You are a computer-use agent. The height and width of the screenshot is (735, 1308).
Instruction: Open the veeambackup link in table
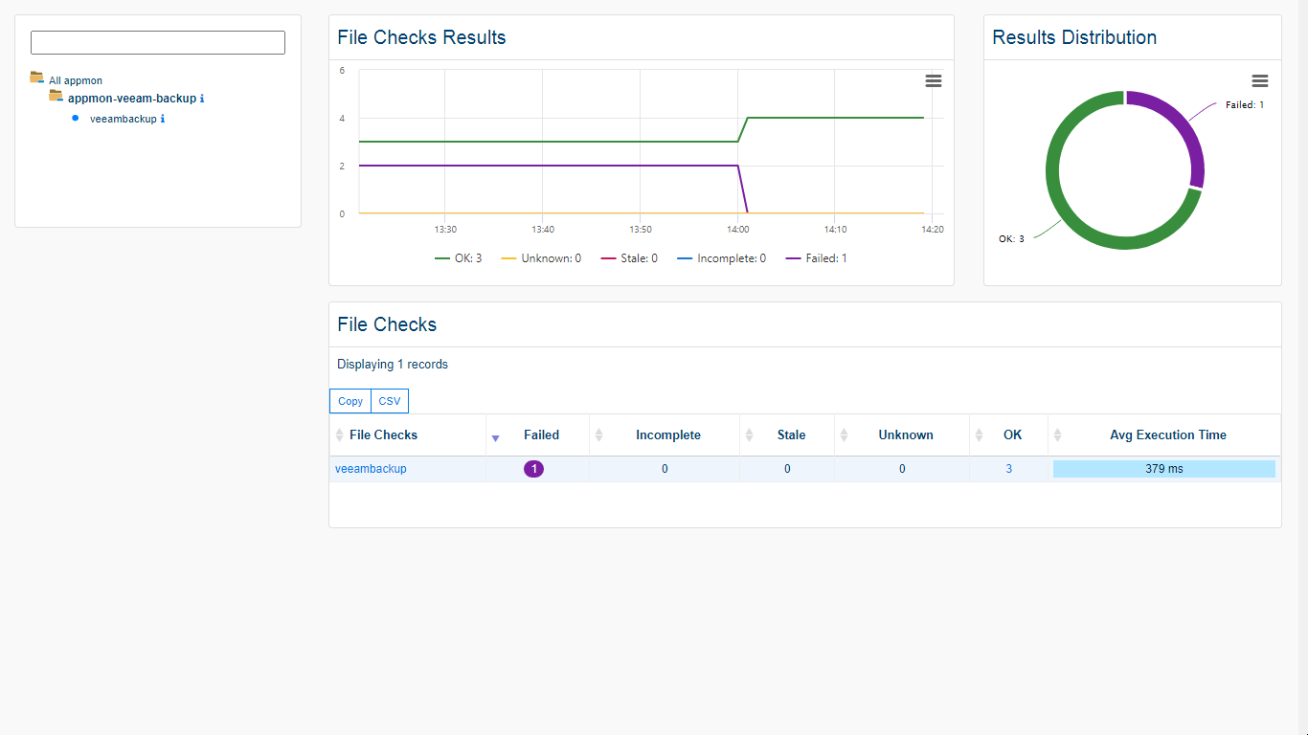(x=371, y=469)
